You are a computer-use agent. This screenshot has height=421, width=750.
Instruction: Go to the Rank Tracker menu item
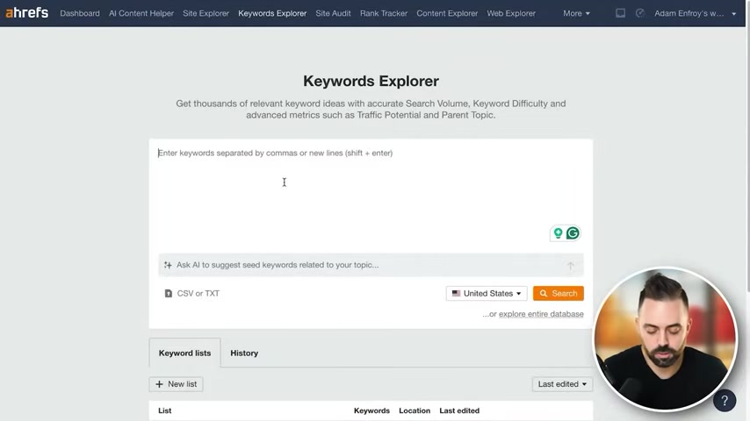pyautogui.click(x=384, y=13)
